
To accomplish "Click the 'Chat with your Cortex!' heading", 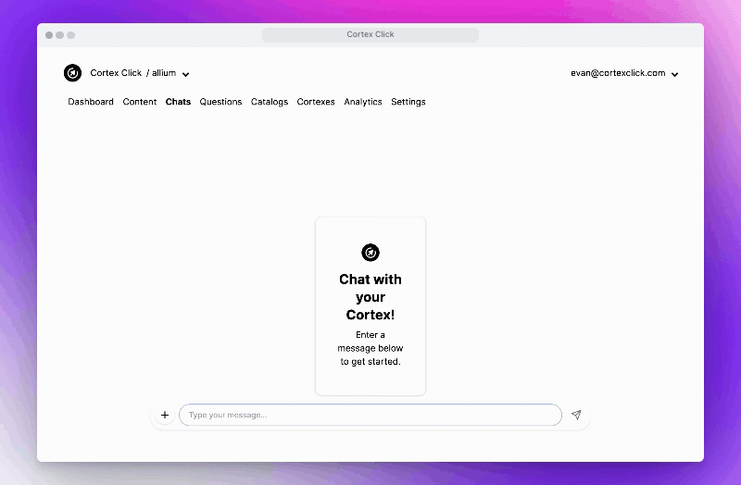I will [x=370, y=297].
